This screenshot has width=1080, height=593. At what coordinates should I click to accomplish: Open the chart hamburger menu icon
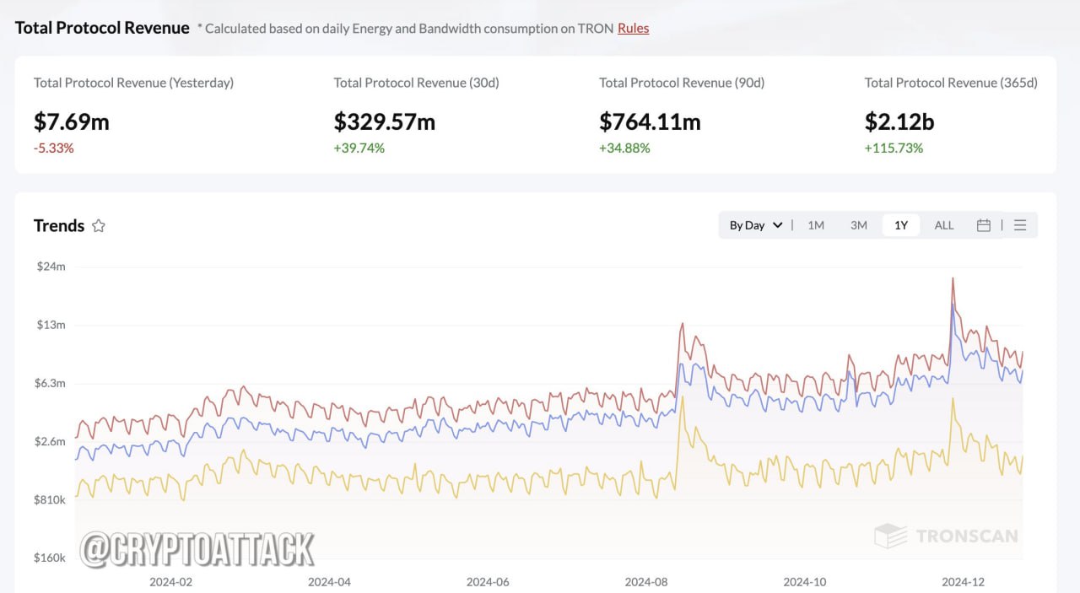coord(1020,225)
